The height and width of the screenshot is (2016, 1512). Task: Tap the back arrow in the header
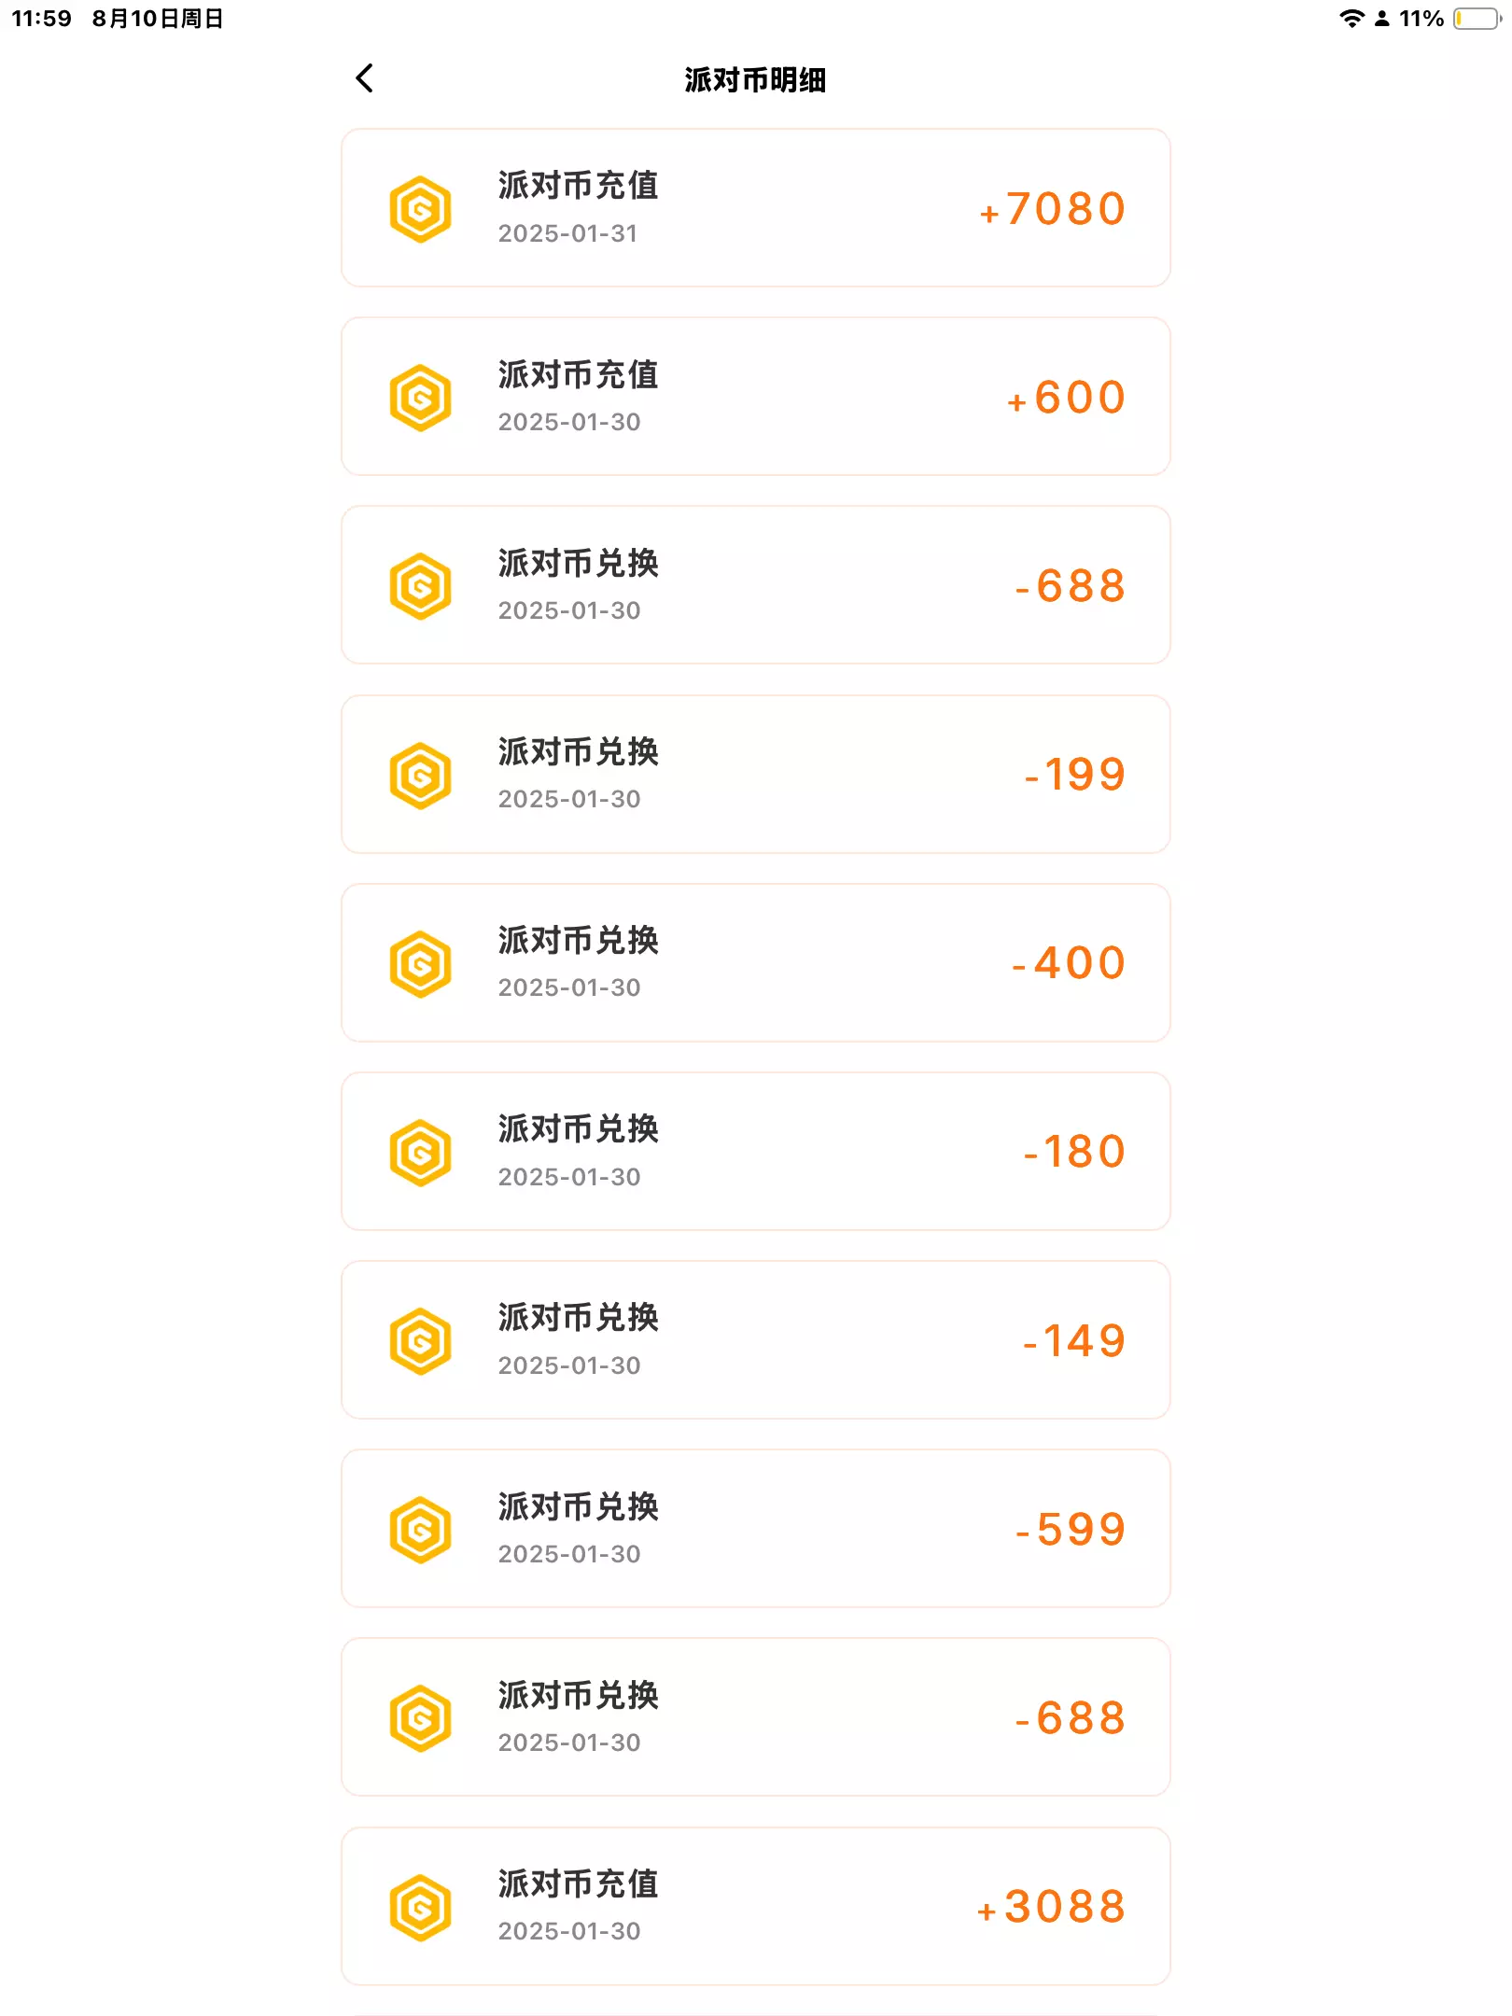365,78
